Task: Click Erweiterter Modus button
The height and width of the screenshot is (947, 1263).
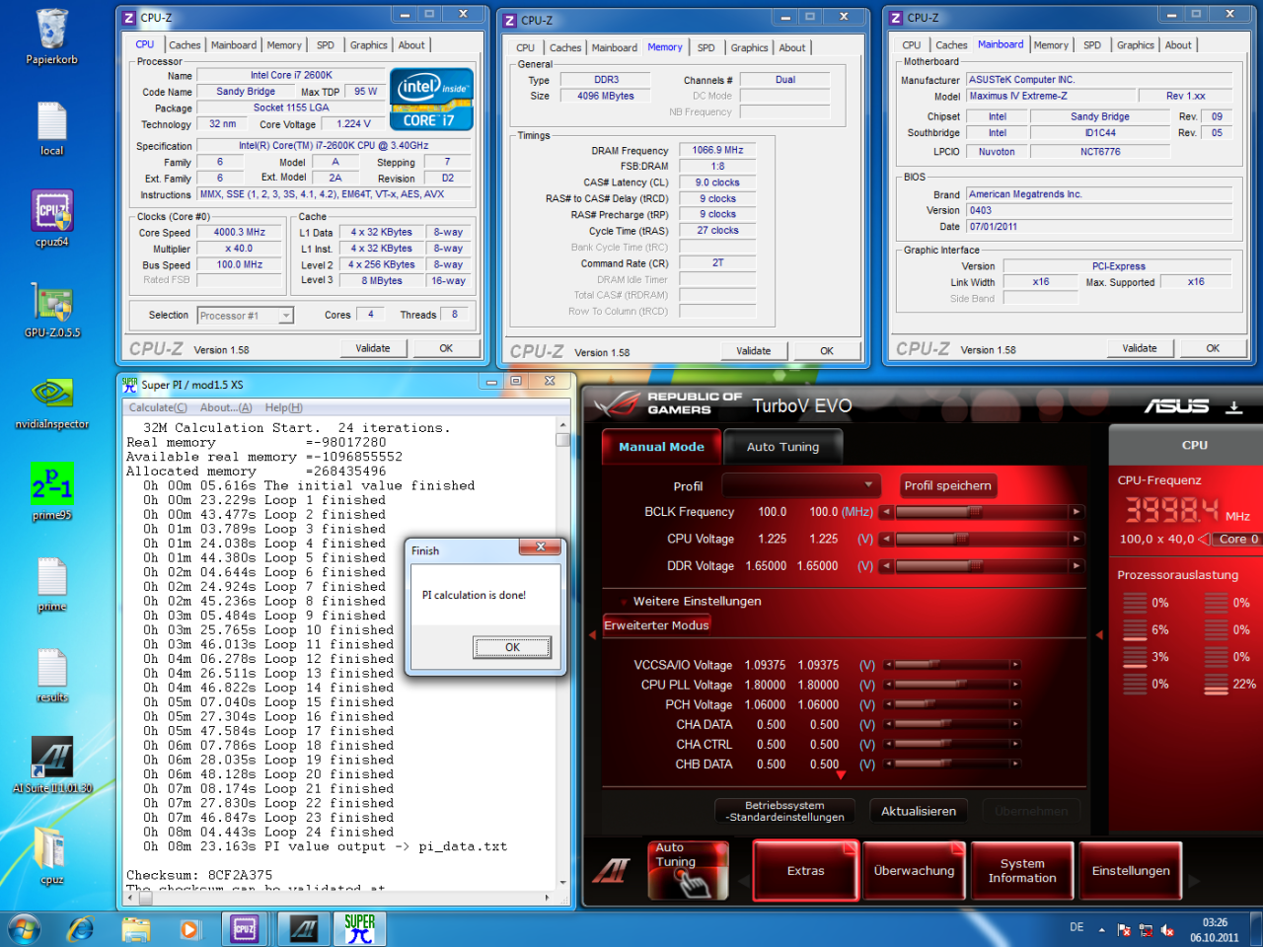Action: click(656, 624)
